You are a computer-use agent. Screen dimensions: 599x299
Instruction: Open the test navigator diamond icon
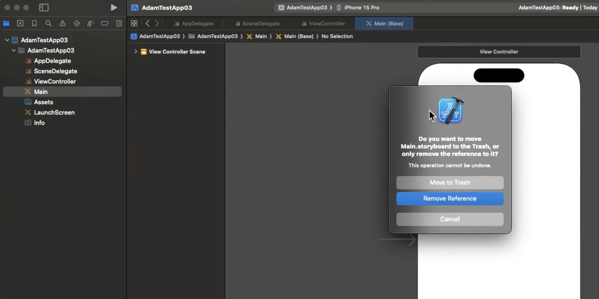(77, 23)
